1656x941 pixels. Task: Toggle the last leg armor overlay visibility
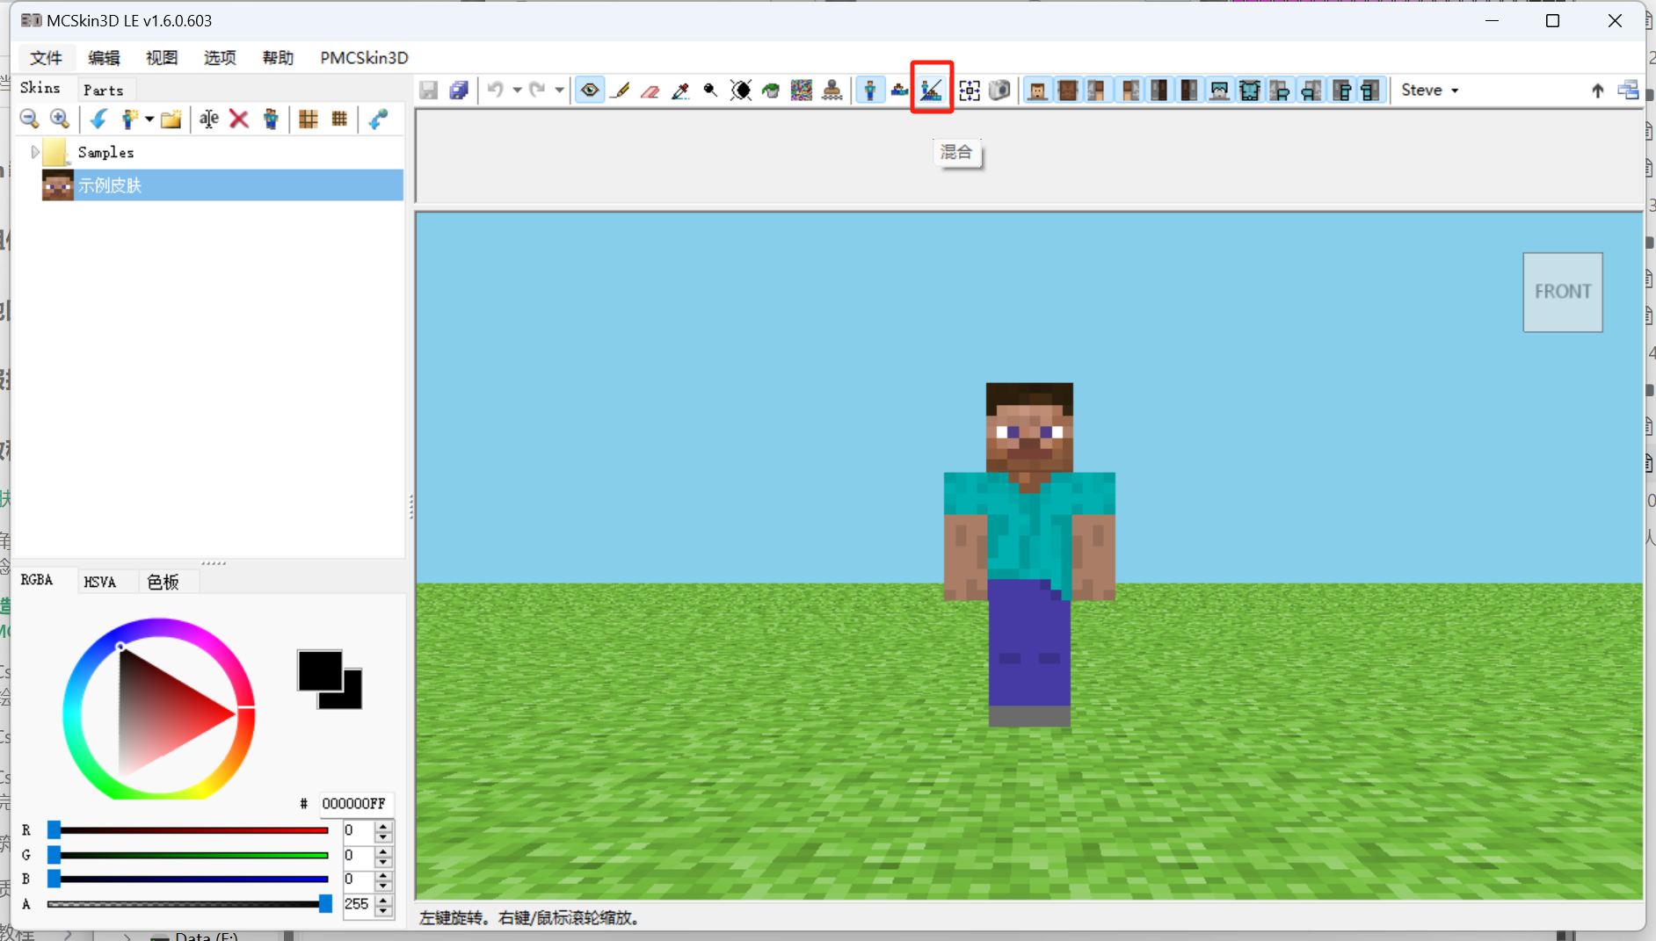[x=1370, y=90]
